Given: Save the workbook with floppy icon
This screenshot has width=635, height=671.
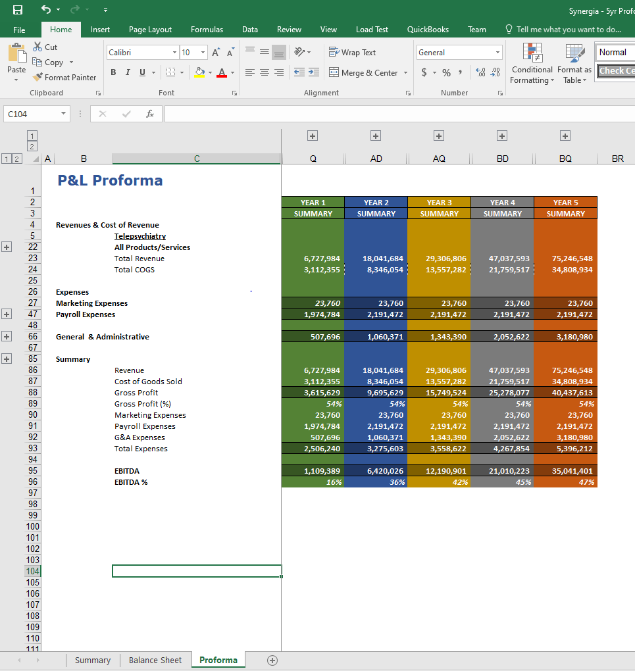Looking at the screenshot, I should pos(18,9).
